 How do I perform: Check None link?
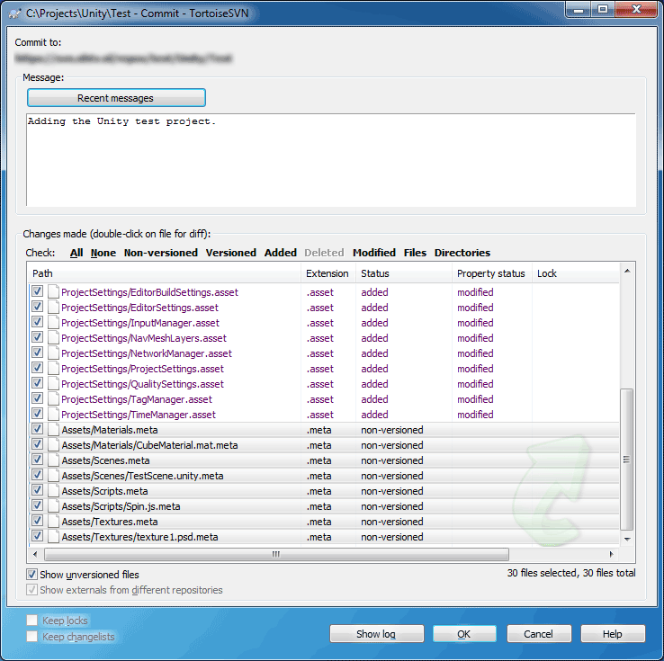[x=103, y=253]
